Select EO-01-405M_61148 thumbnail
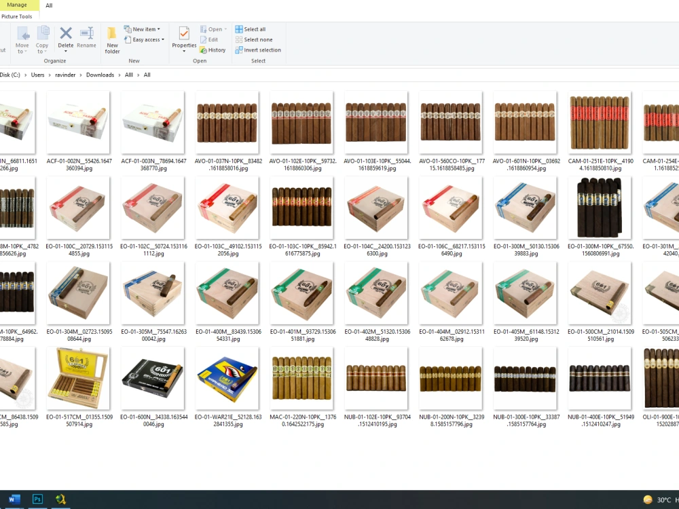The width and height of the screenshot is (679, 509). pos(526,293)
